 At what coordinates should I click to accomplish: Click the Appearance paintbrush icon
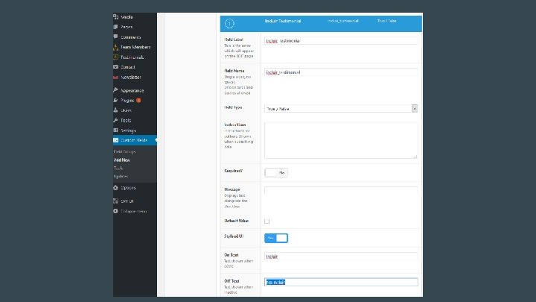click(x=116, y=90)
